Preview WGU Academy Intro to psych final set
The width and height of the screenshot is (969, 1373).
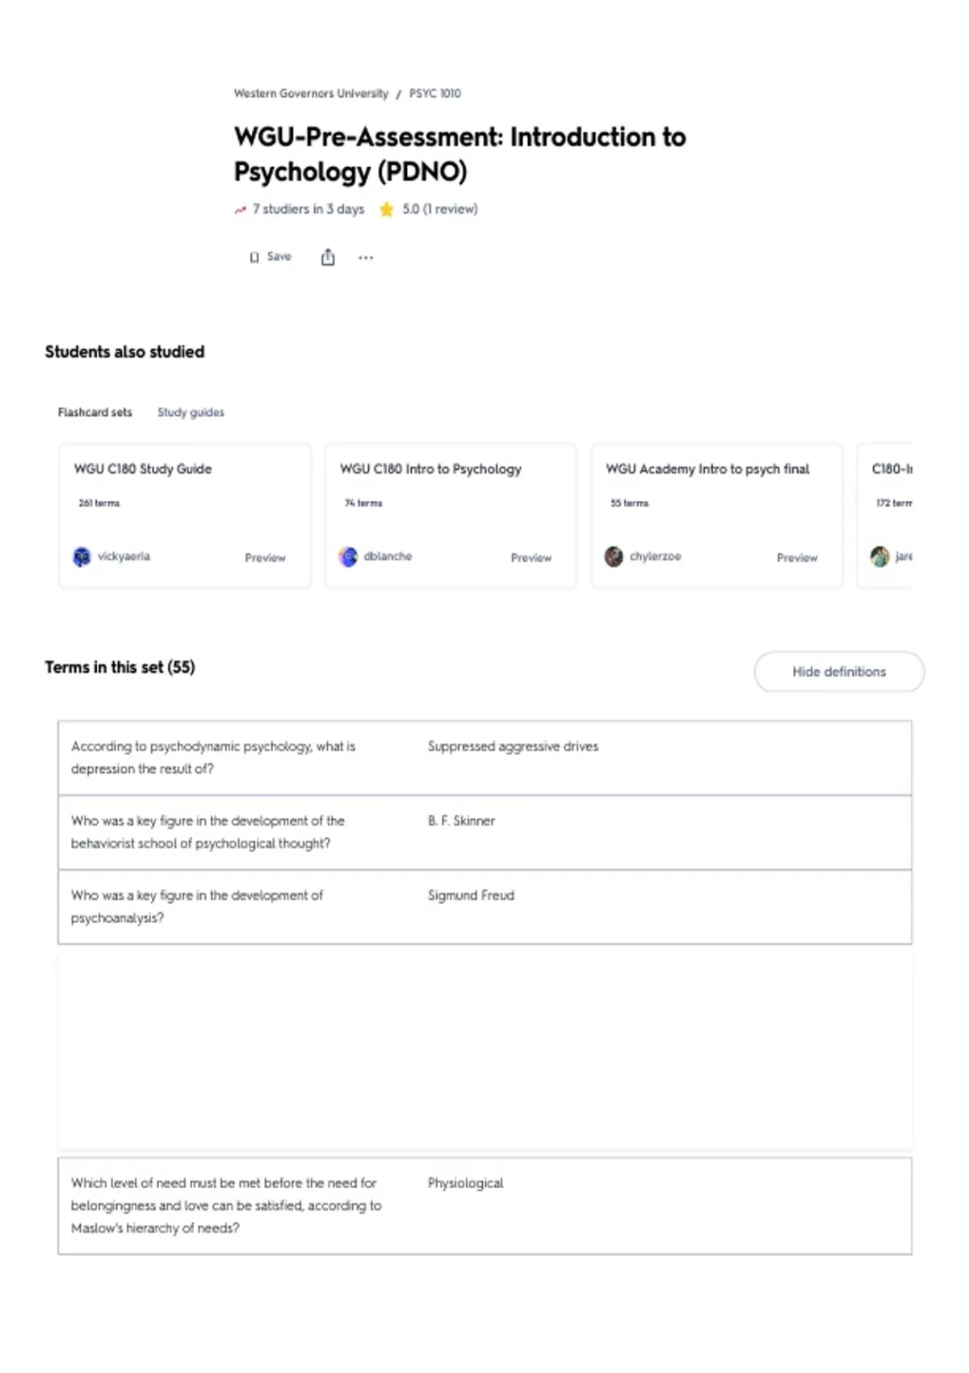pos(797,557)
